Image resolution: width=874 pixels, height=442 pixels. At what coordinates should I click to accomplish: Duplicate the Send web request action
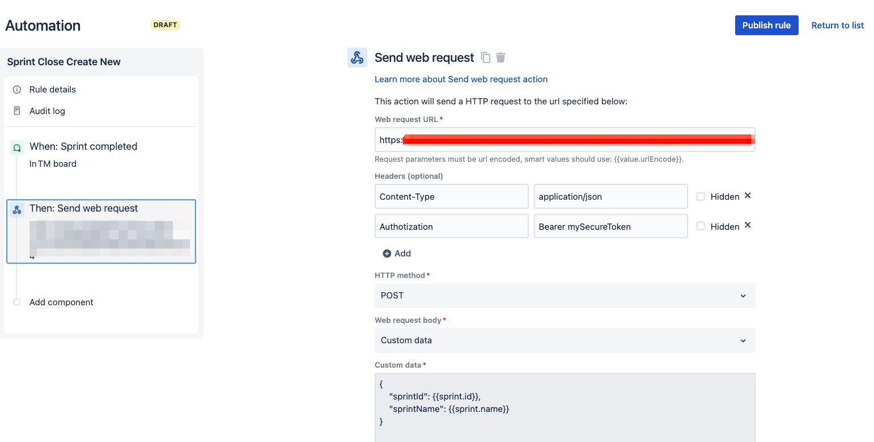(x=485, y=57)
